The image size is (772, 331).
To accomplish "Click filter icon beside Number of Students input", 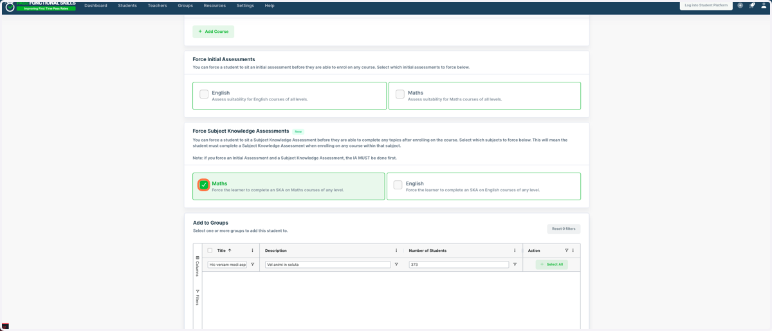I will click(x=515, y=265).
